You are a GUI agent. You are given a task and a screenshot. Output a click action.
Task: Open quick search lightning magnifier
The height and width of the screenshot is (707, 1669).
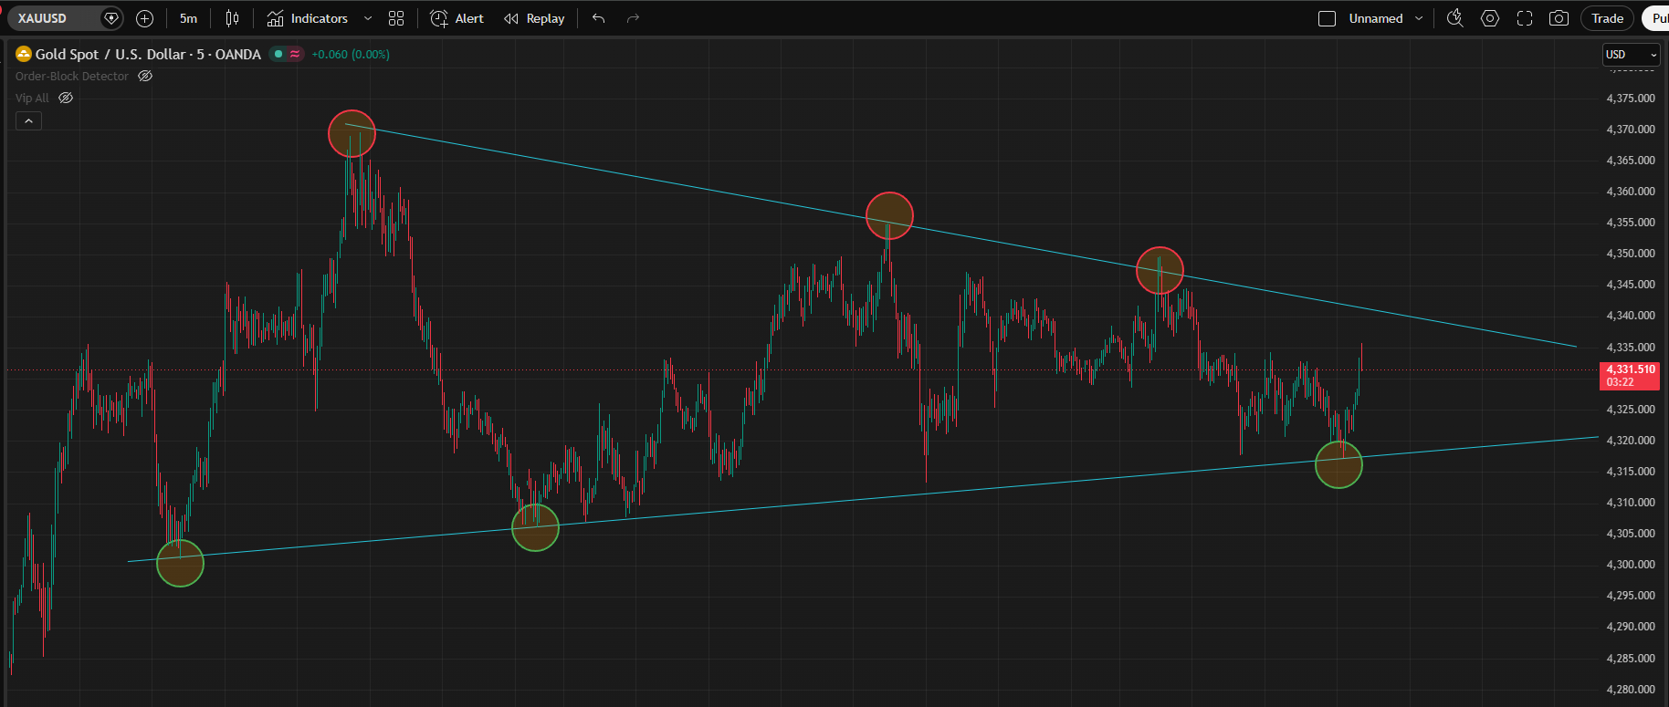tap(1455, 18)
